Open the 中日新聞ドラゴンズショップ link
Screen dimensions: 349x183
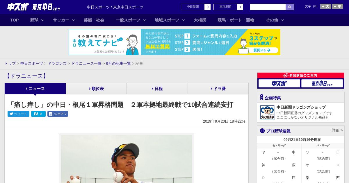click(301, 107)
